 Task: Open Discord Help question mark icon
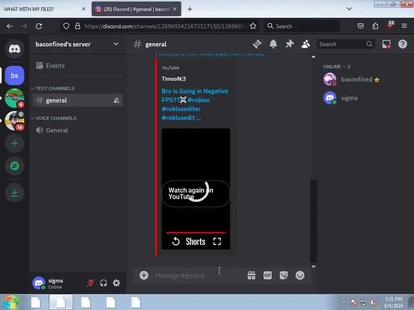(x=402, y=44)
